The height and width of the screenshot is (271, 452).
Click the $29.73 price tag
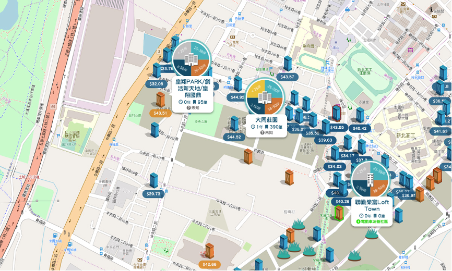pyautogui.click(x=153, y=194)
